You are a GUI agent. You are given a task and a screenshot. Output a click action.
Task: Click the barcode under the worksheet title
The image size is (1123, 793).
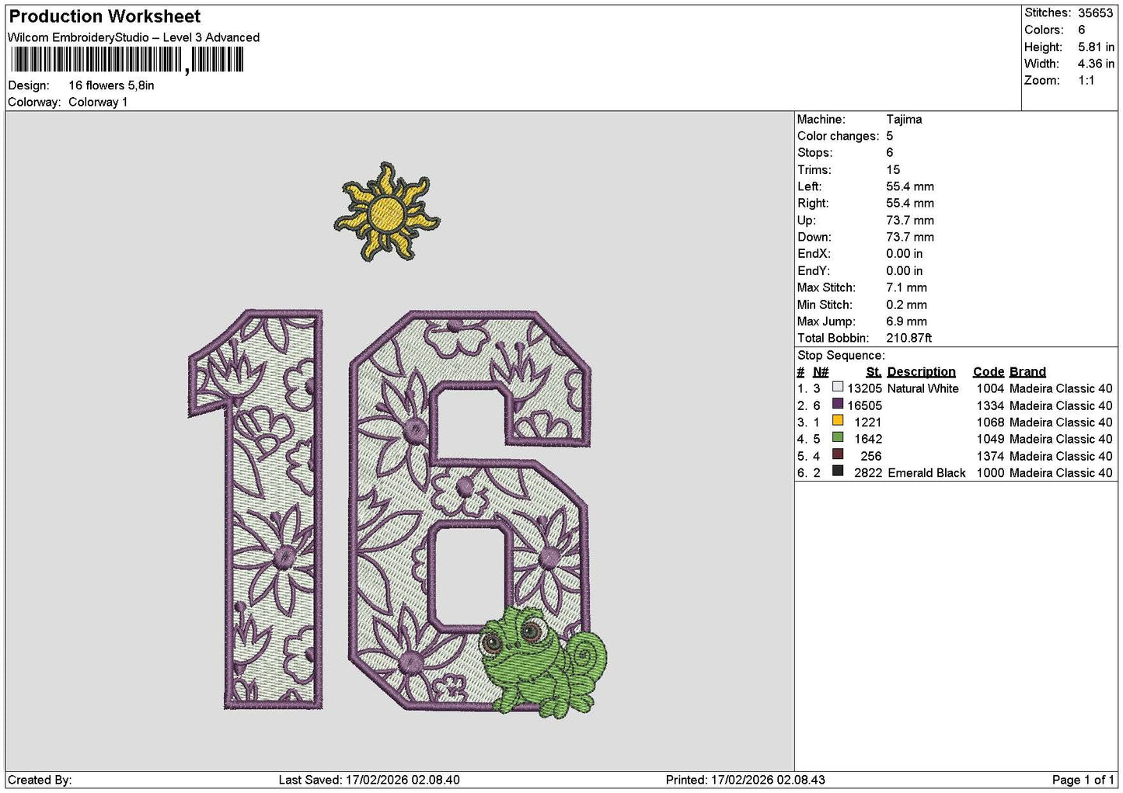[x=127, y=60]
